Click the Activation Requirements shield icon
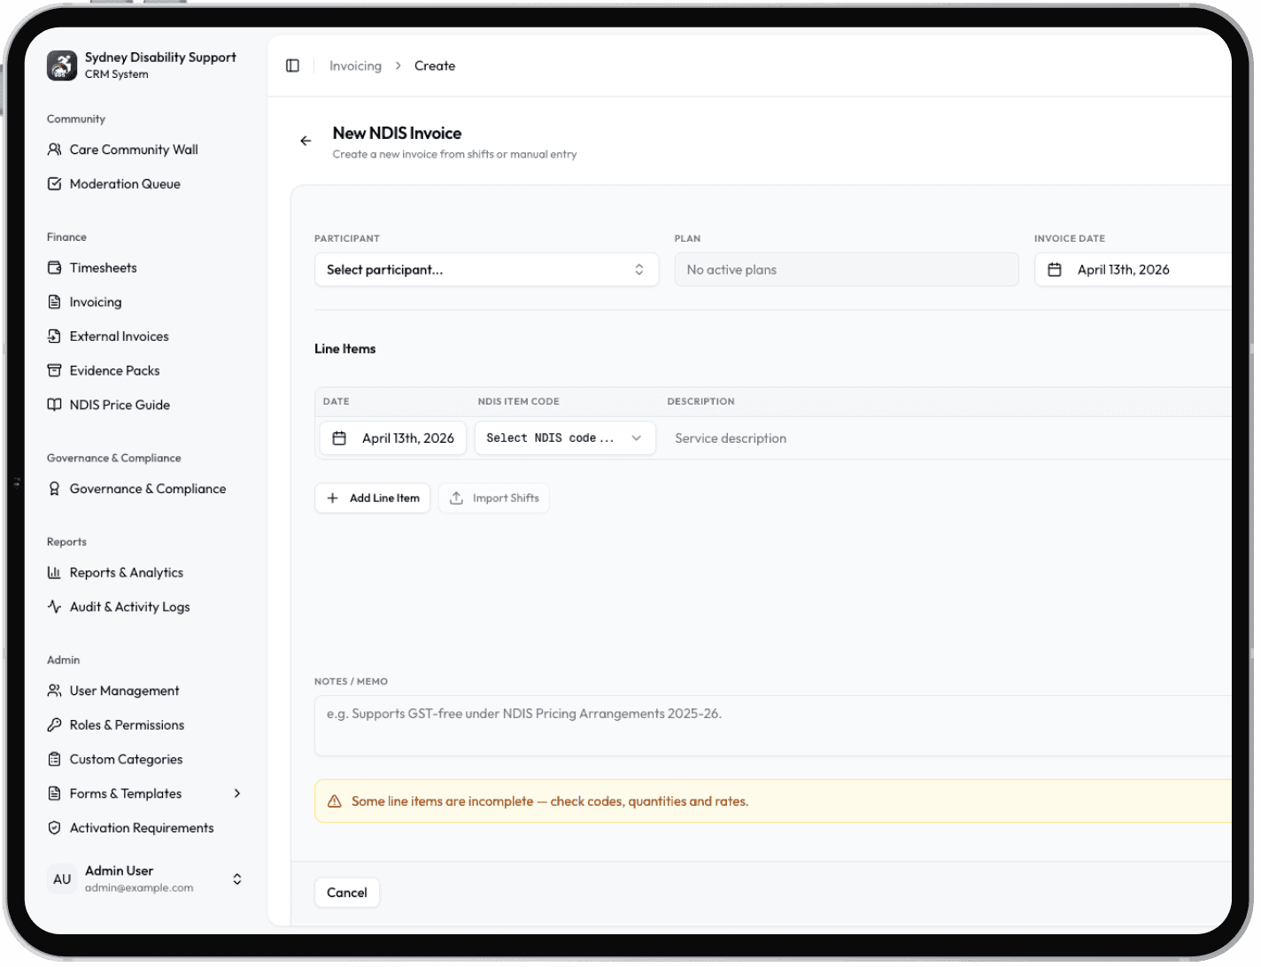Viewport: 1261px width, 967px height. (55, 828)
